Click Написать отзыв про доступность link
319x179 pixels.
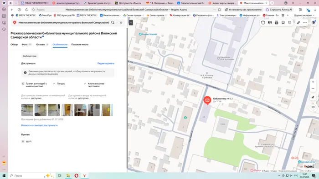[40, 125]
